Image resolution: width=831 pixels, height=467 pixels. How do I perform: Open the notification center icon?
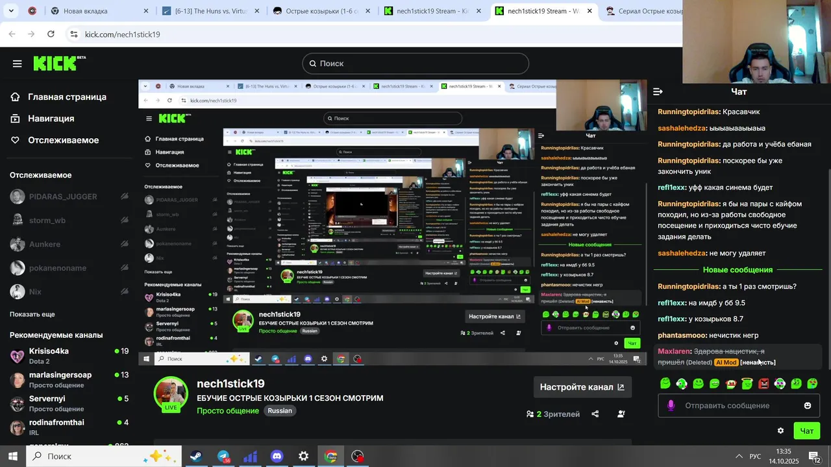(x=814, y=457)
